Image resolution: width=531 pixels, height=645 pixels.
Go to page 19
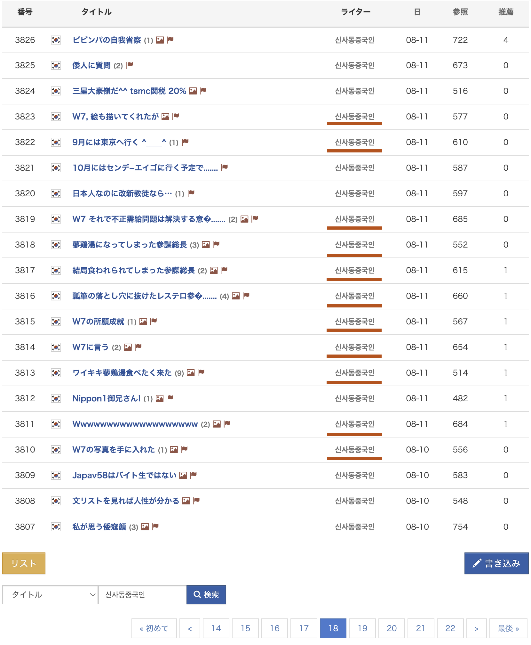pos(362,628)
